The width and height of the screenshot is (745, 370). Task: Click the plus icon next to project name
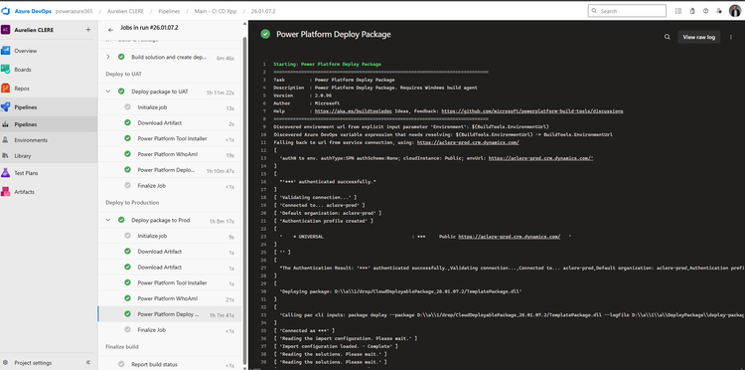(x=87, y=30)
